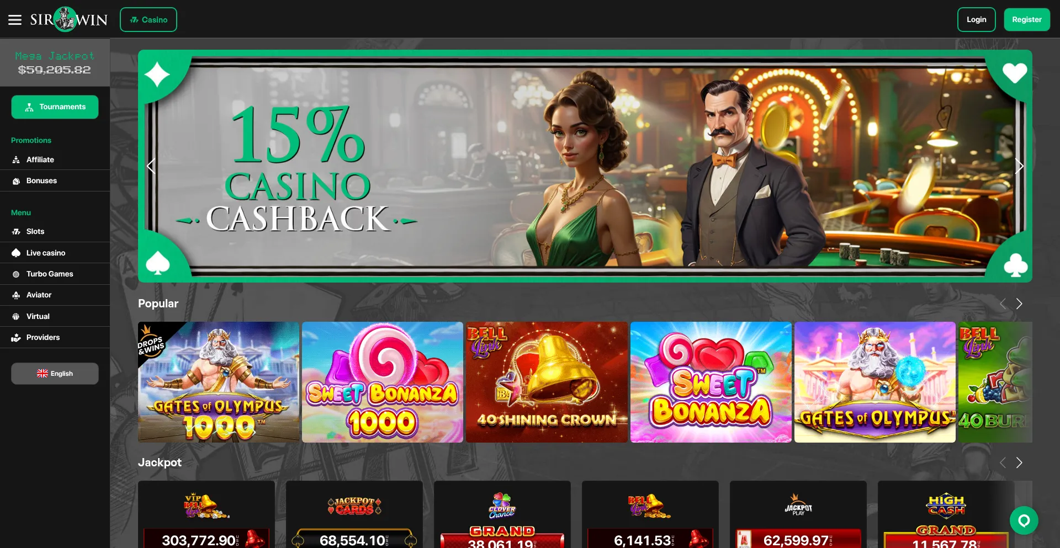Open the hamburger menu icon

click(x=15, y=20)
